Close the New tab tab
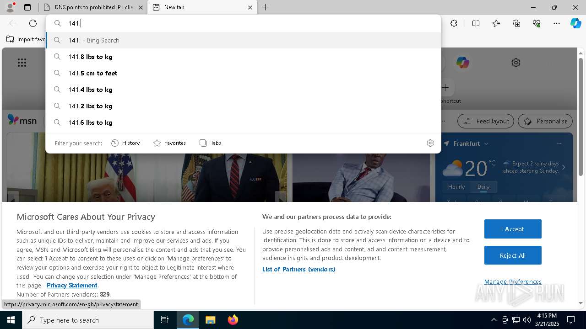The image size is (586, 329). [250, 7]
